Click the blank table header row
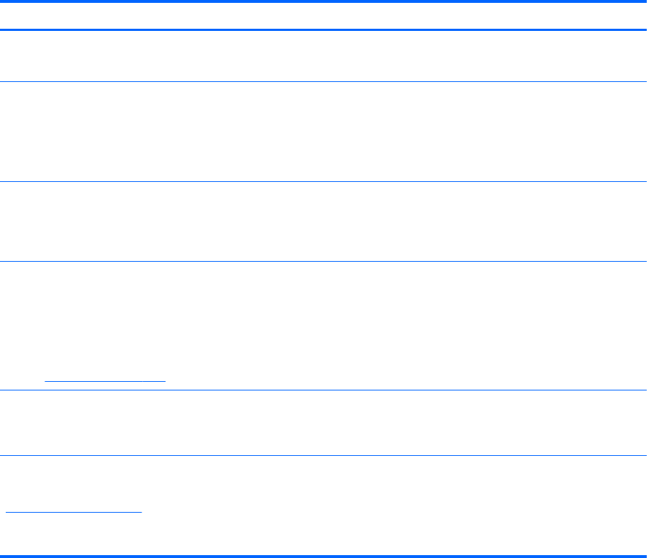This screenshot has height=558, width=647. pyautogui.click(x=323, y=16)
